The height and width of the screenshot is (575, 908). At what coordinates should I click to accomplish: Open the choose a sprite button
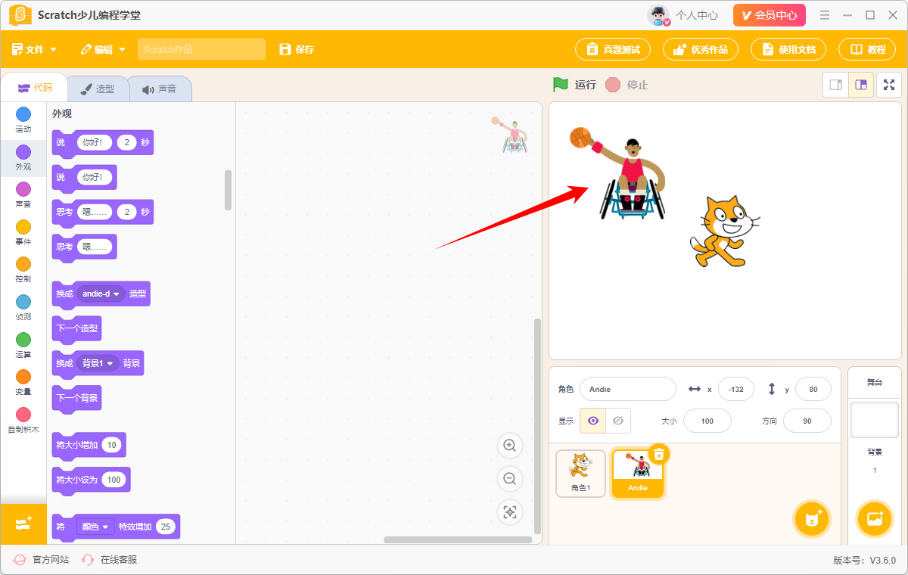coord(813,519)
